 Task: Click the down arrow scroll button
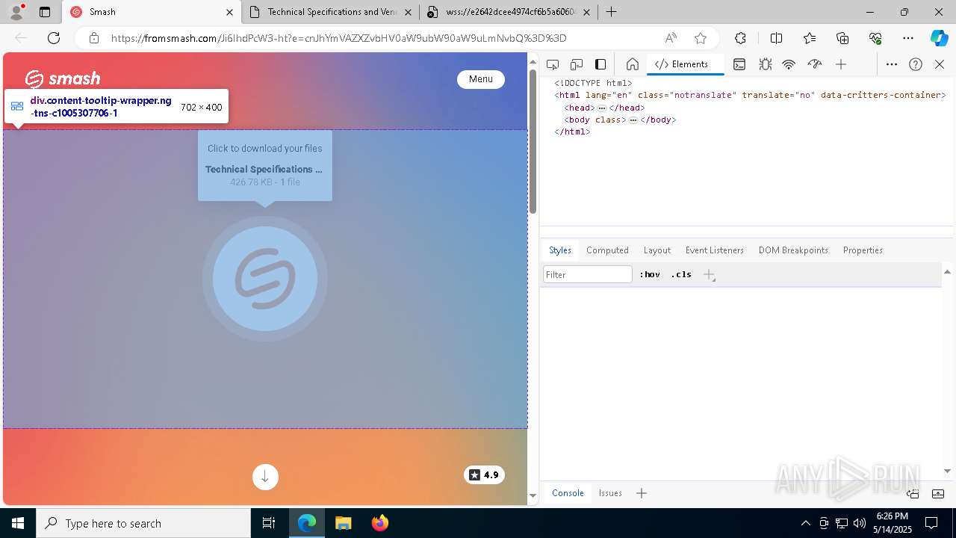(265, 477)
